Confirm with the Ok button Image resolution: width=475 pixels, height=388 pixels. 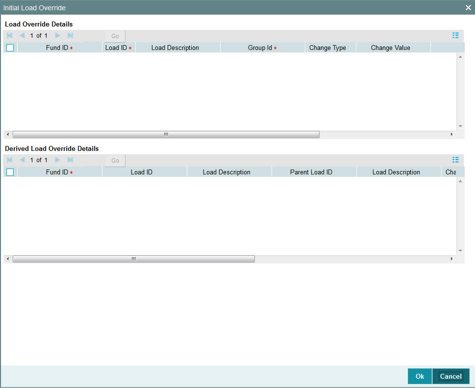[420, 376]
